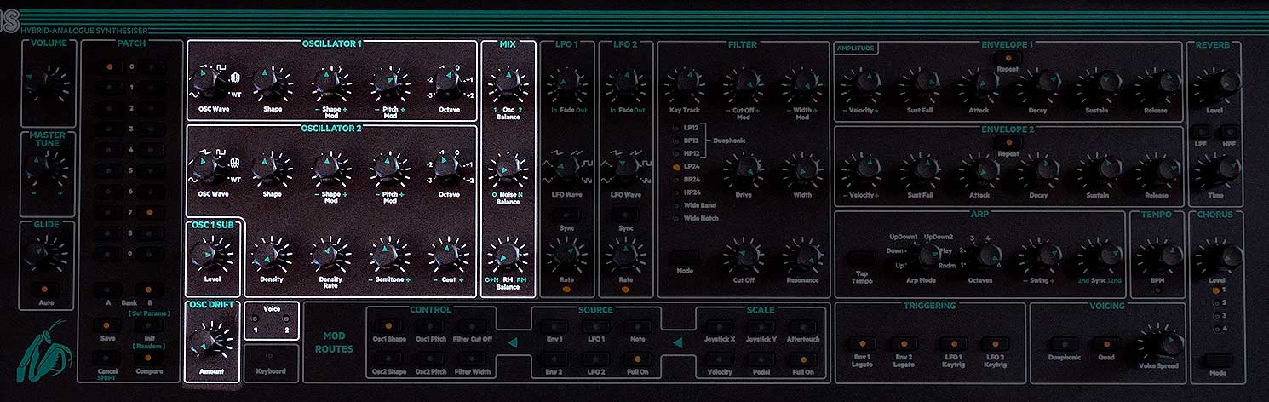Toggle the LFO 2 Sync button
The image size is (1269, 402).
pos(626,215)
